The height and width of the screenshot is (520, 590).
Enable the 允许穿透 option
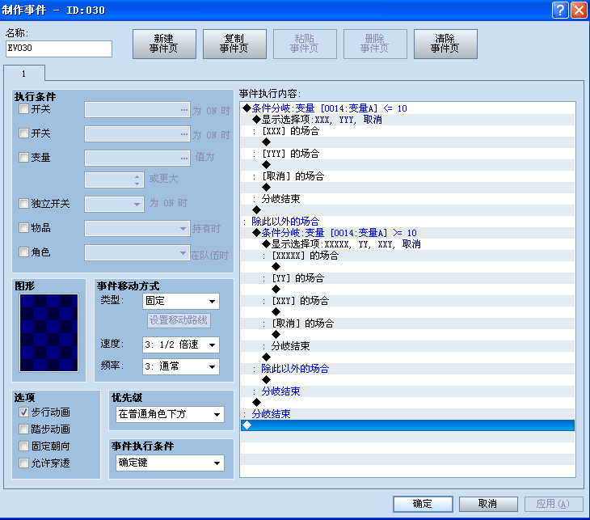click(23, 463)
